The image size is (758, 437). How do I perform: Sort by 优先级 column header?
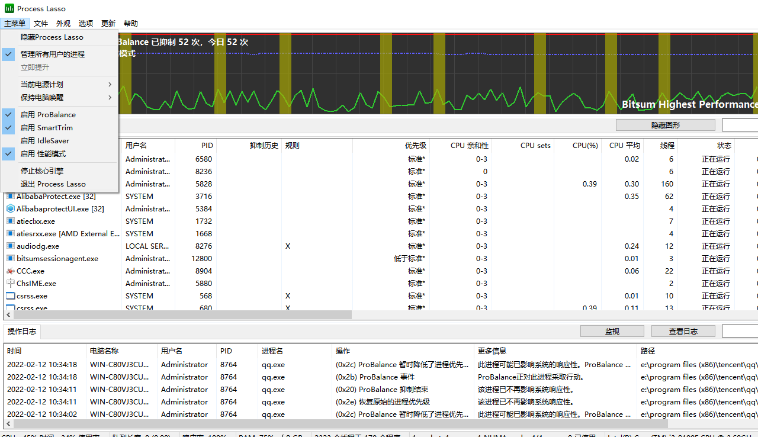click(391, 145)
